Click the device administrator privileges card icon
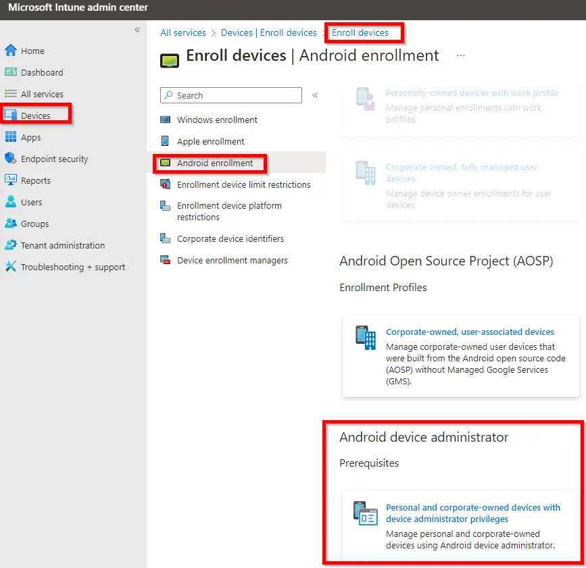586x568 pixels. [x=366, y=513]
